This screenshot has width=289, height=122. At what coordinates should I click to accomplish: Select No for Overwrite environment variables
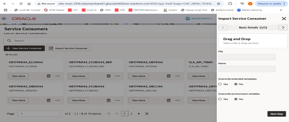point(236,99)
